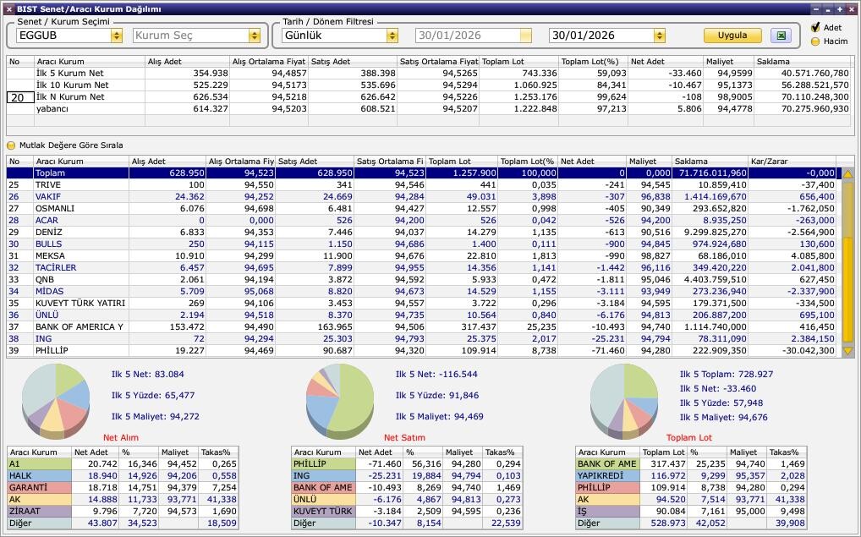The width and height of the screenshot is (861, 537).
Task: Select the Hacim radio option
Action: (x=815, y=41)
